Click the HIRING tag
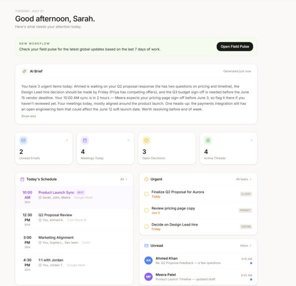The image size is (296, 286). tap(246, 227)
